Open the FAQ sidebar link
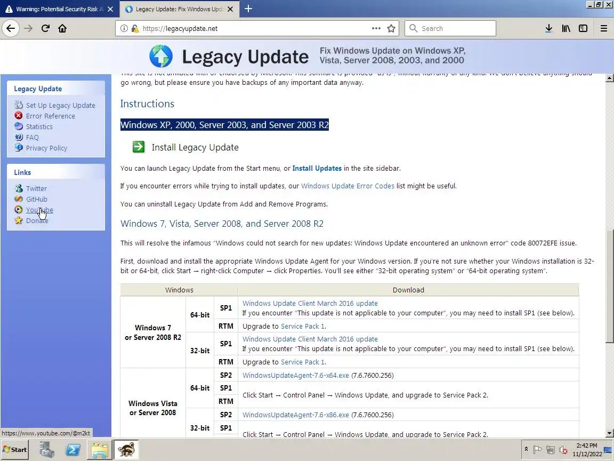The image size is (614, 461). (x=32, y=137)
